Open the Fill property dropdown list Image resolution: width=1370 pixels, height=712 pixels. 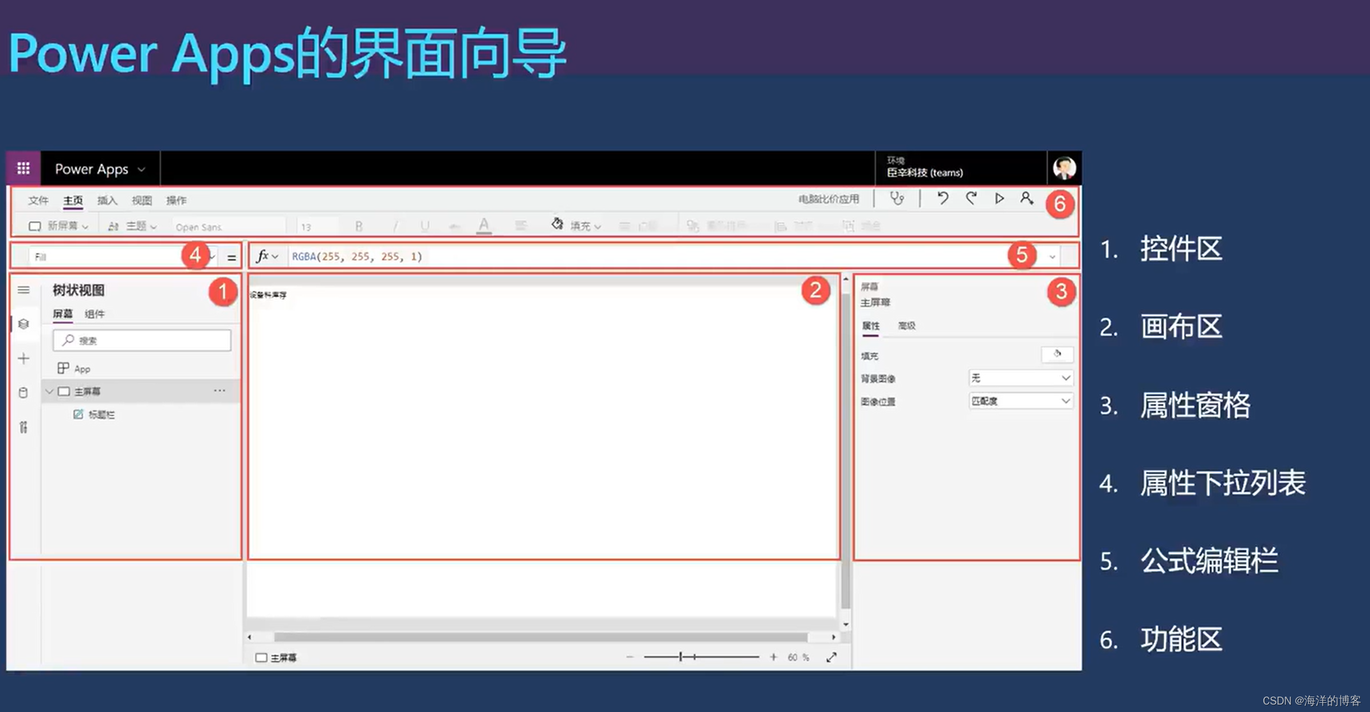click(x=123, y=256)
